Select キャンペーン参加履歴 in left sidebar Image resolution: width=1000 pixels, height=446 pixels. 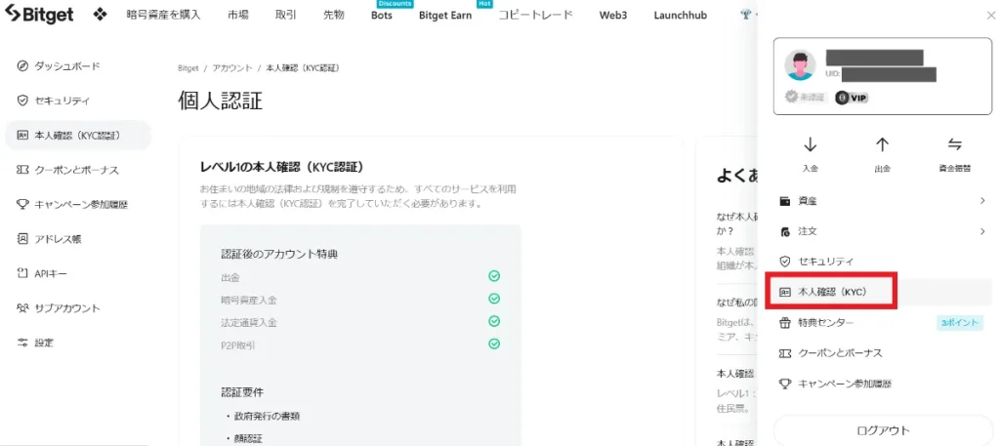[x=76, y=205]
